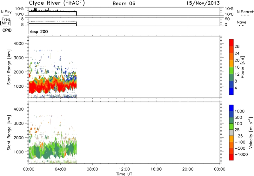The image size is (254, 176).
Task: Click the red bottom segment of Velocity color bar
Action: (x=231, y=157)
